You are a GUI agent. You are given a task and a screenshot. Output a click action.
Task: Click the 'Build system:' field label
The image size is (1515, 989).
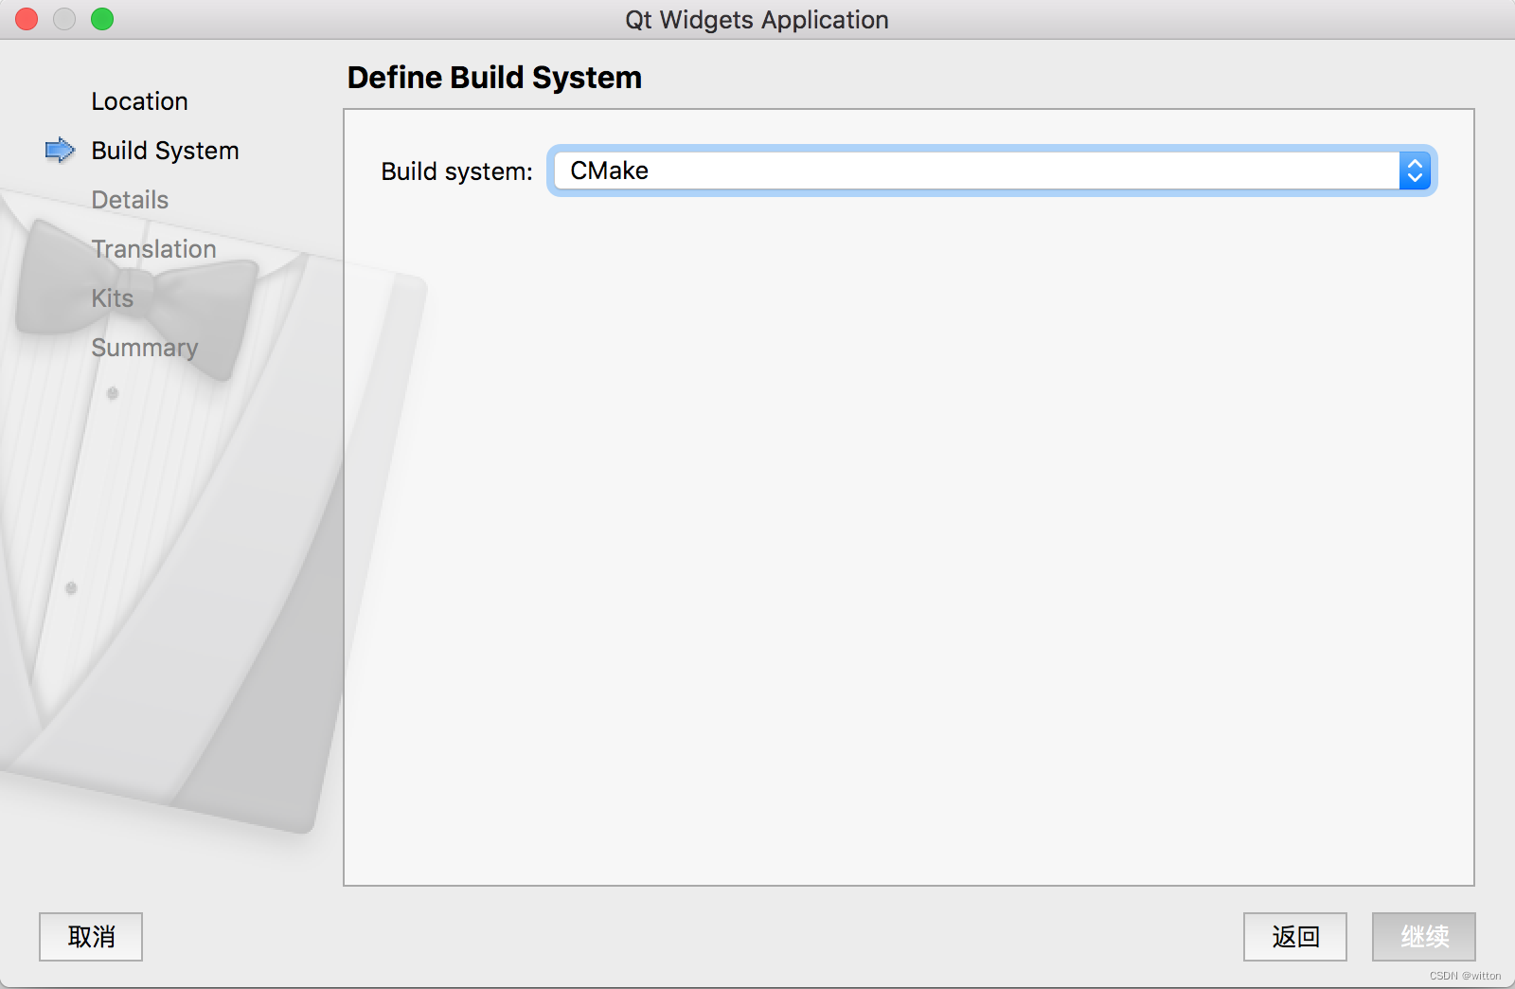pyautogui.click(x=456, y=171)
